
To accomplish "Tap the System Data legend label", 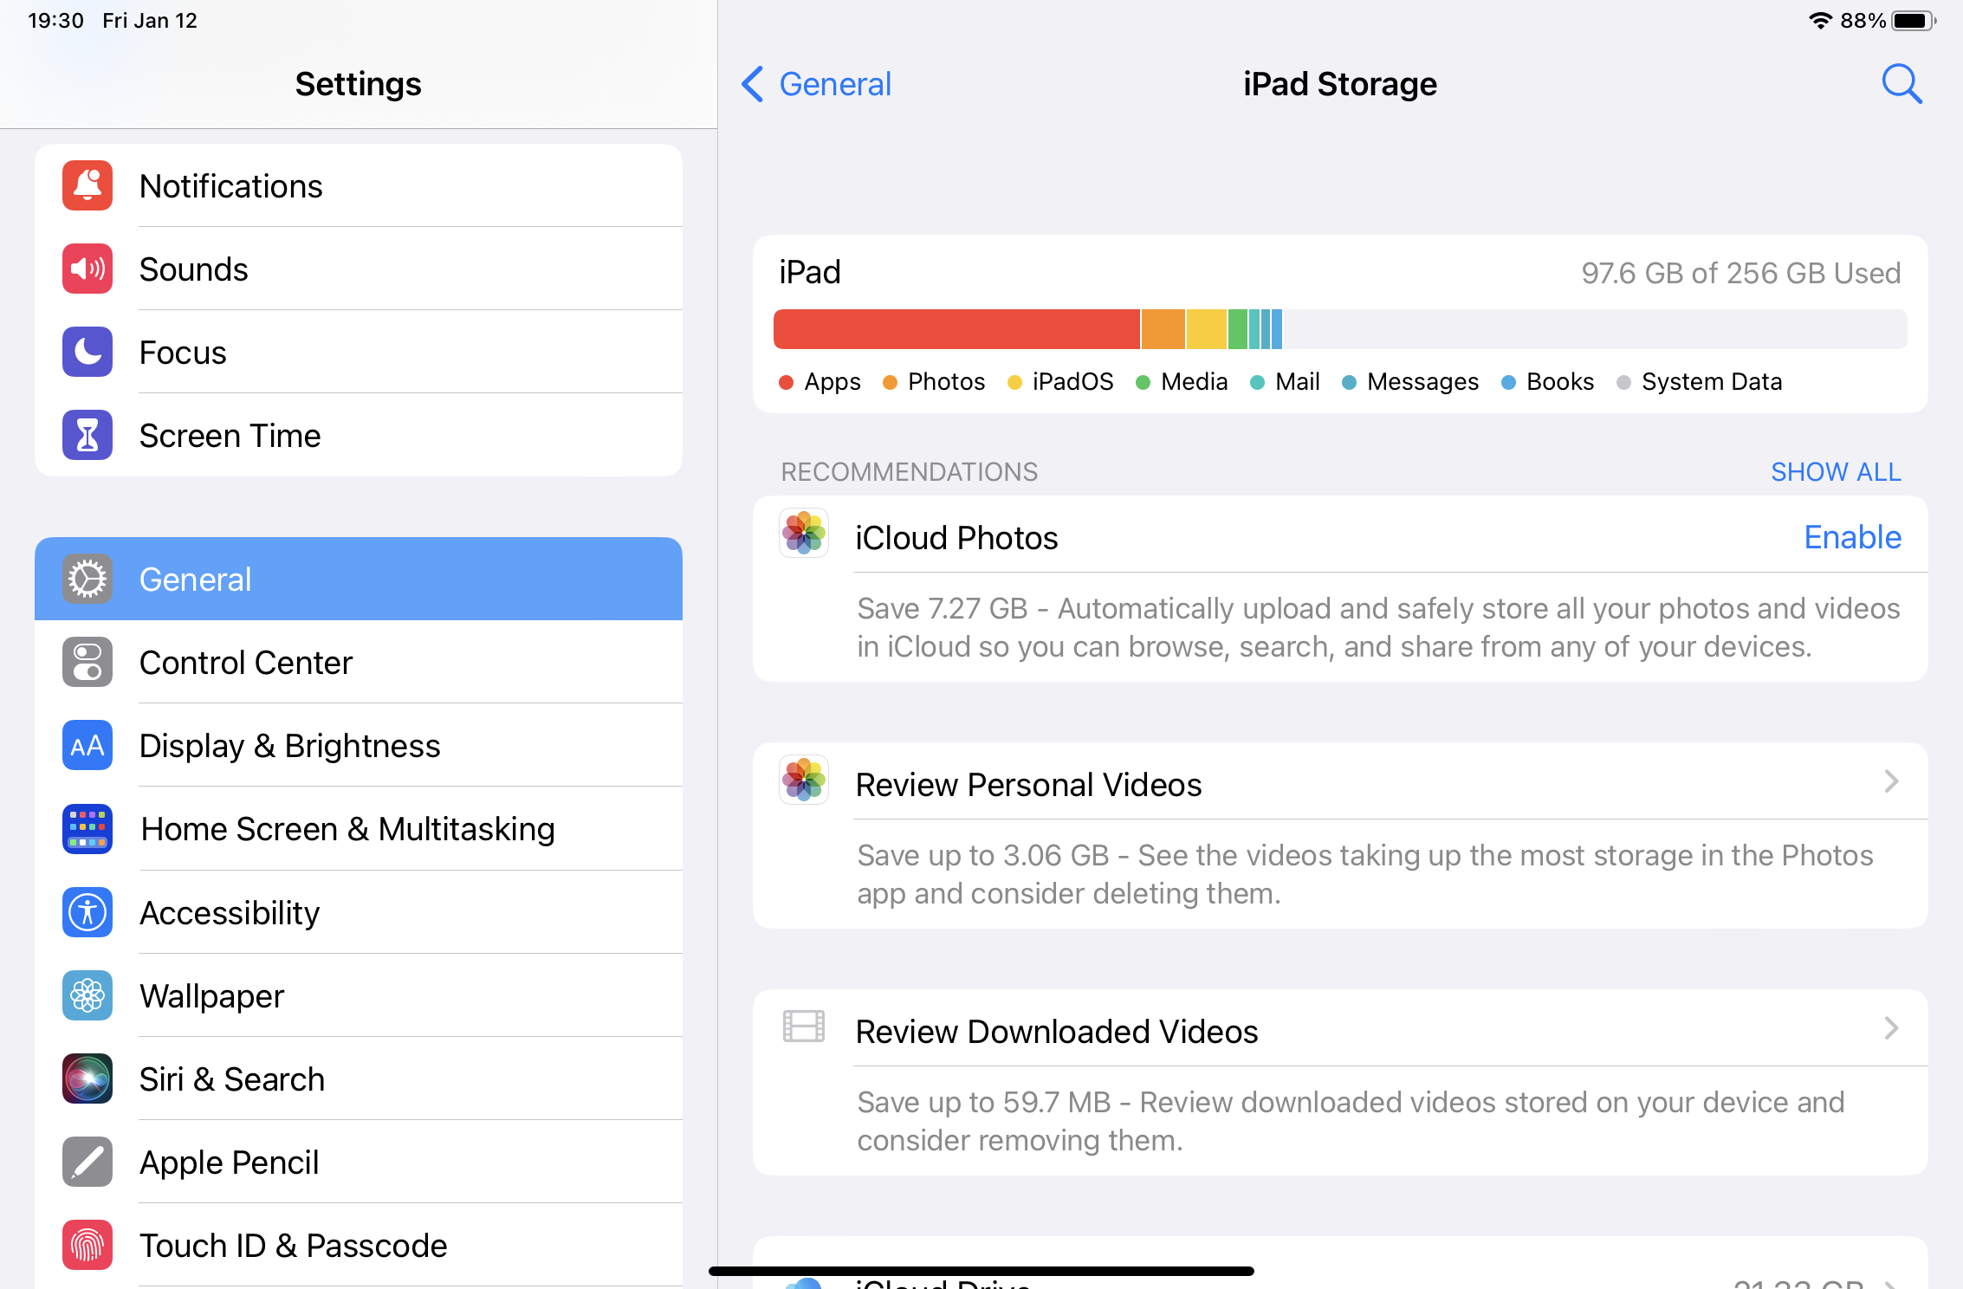I will pyautogui.click(x=1712, y=382).
